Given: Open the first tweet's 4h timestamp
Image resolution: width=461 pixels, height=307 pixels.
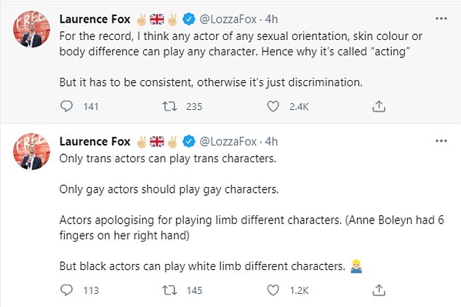Looking at the screenshot, I should [270, 17].
